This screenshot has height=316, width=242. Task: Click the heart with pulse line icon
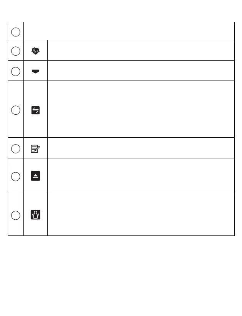(35, 51)
